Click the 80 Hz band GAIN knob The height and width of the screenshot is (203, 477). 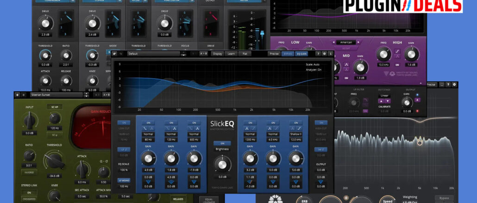tap(148, 158)
